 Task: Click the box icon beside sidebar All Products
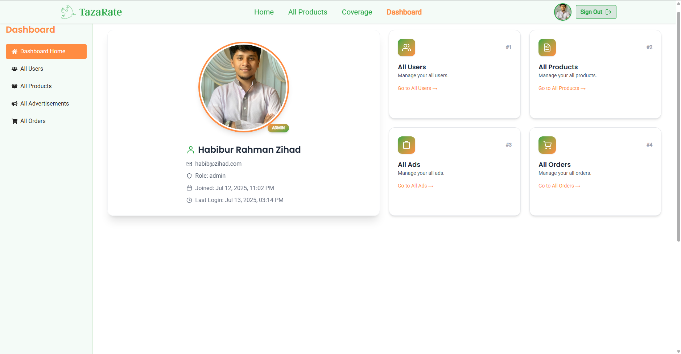(x=15, y=86)
